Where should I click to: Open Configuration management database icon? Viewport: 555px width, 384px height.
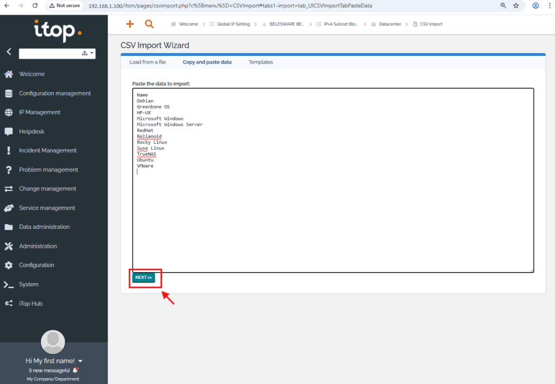pyautogui.click(x=9, y=93)
